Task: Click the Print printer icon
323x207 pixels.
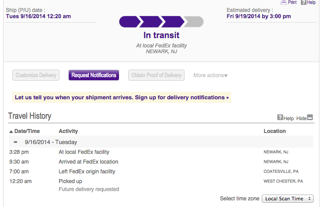Action: (284, 2)
